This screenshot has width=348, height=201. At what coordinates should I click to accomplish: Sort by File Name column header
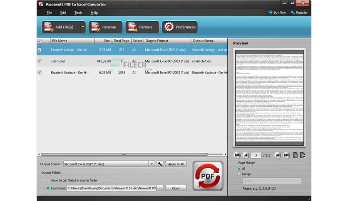[x=72, y=41]
